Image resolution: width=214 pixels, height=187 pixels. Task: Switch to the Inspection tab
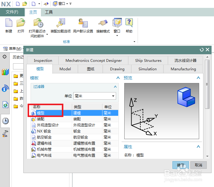[x=43, y=61]
